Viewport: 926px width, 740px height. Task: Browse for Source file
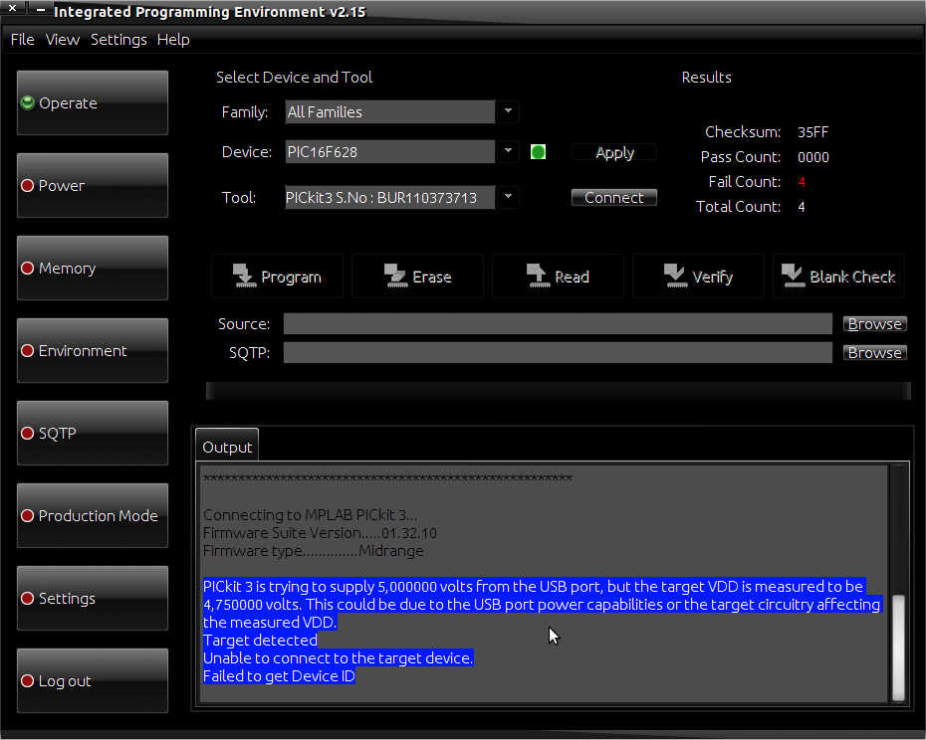[x=874, y=323]
